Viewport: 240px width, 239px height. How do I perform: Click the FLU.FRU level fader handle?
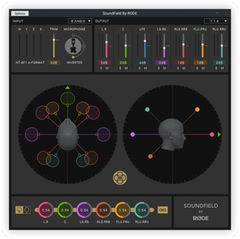pos(202,44)
